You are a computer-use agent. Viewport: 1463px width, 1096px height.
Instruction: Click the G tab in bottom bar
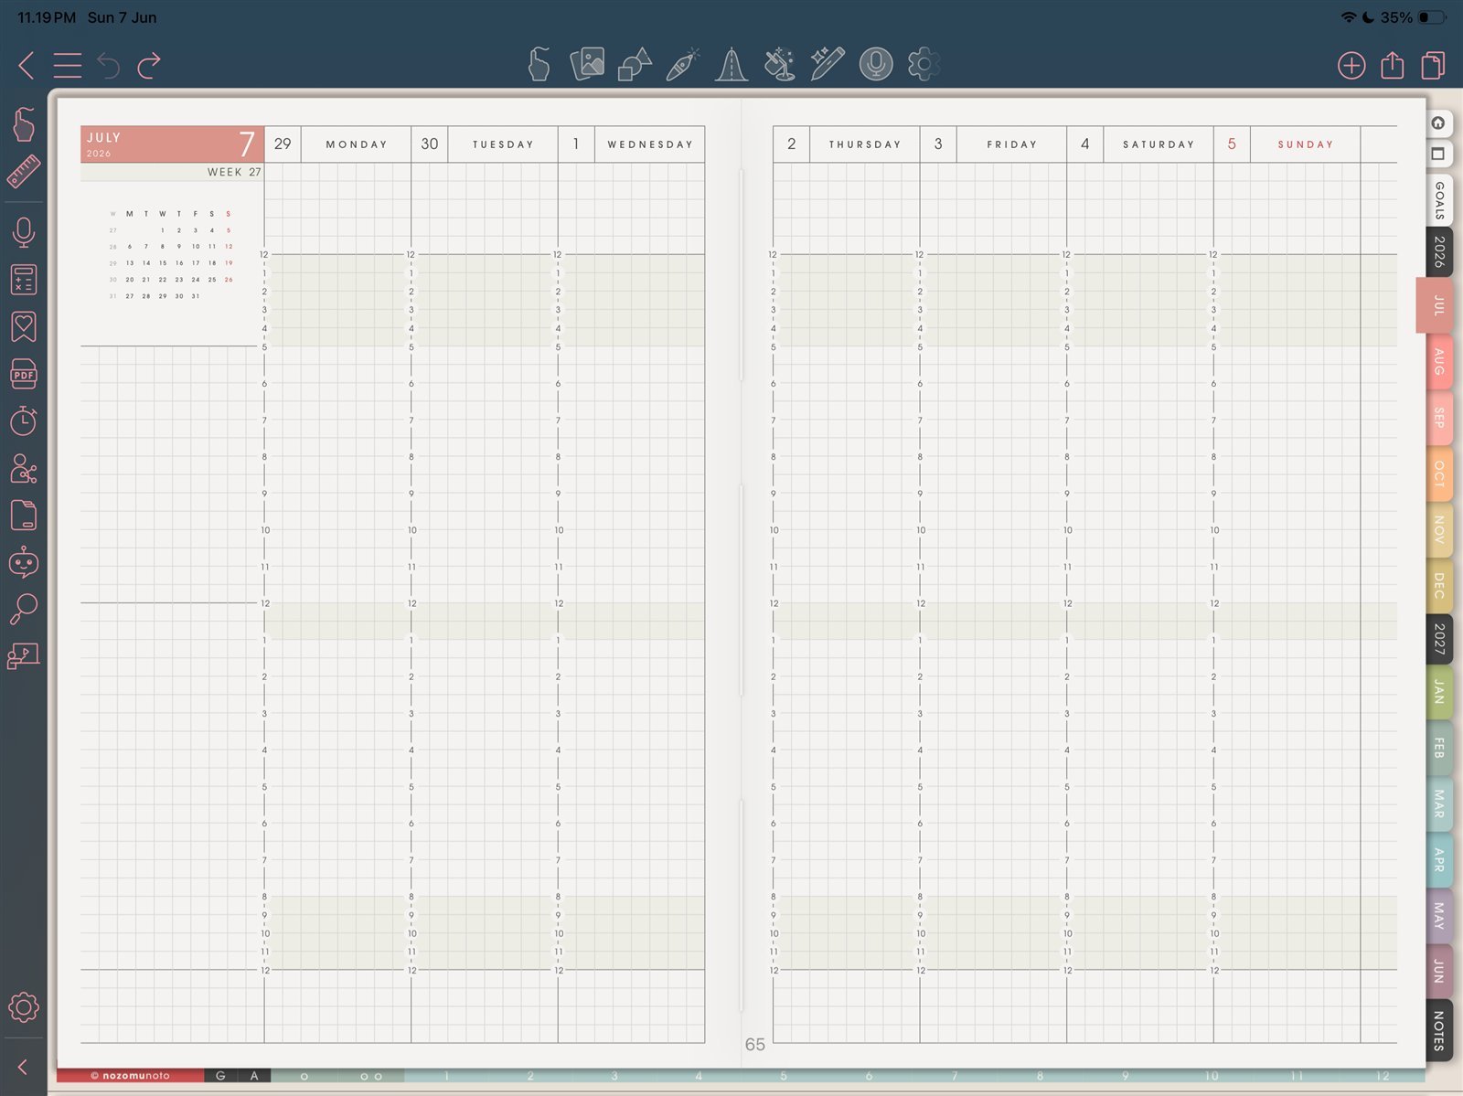pos(220,1076)
